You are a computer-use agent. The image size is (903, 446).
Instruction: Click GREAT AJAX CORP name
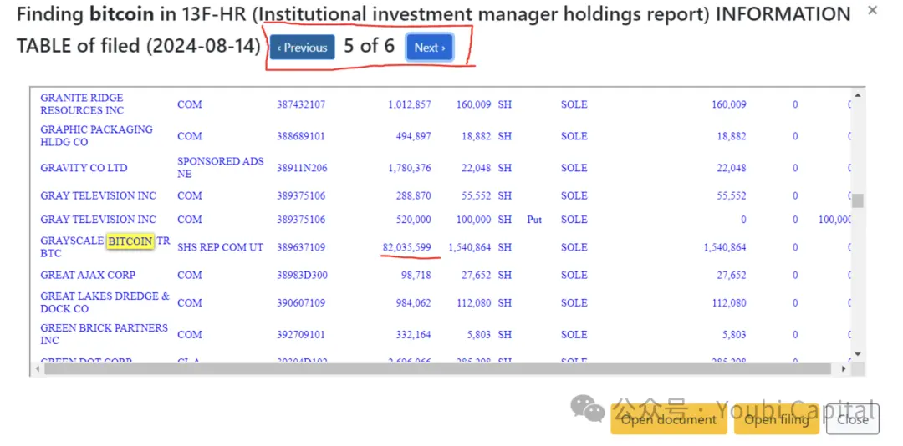88,275
